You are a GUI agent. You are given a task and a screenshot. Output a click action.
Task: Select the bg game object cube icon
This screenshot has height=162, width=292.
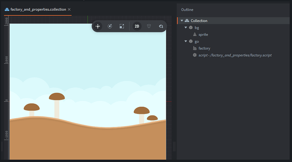click(x=191, y=27)
